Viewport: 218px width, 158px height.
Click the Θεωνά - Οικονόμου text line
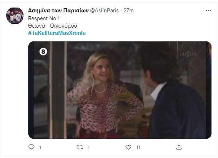tap(52, 26)
